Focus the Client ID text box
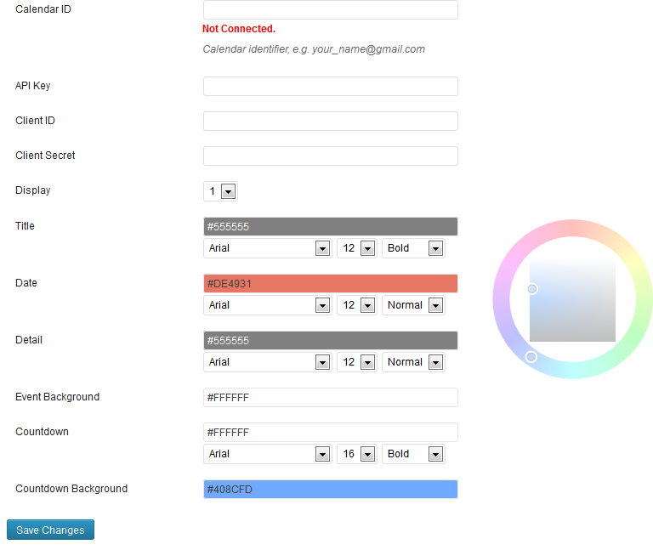 [330, 122]
